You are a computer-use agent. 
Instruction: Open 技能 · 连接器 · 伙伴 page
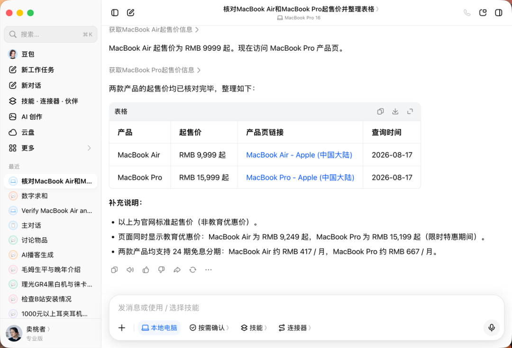click(50, 101)
